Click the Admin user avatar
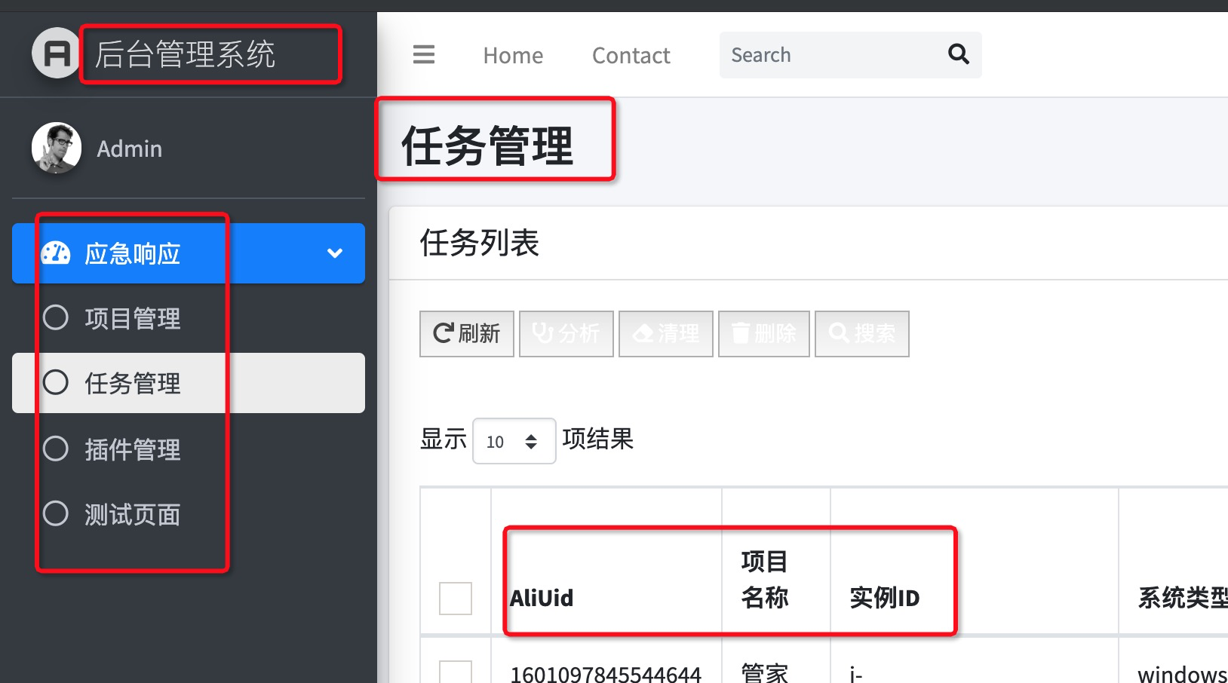This screenshot has height=683, width=1228. point(57,148)
